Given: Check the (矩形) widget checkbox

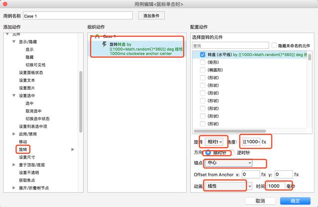Looking at the screenshot, I should coord(202,62).
